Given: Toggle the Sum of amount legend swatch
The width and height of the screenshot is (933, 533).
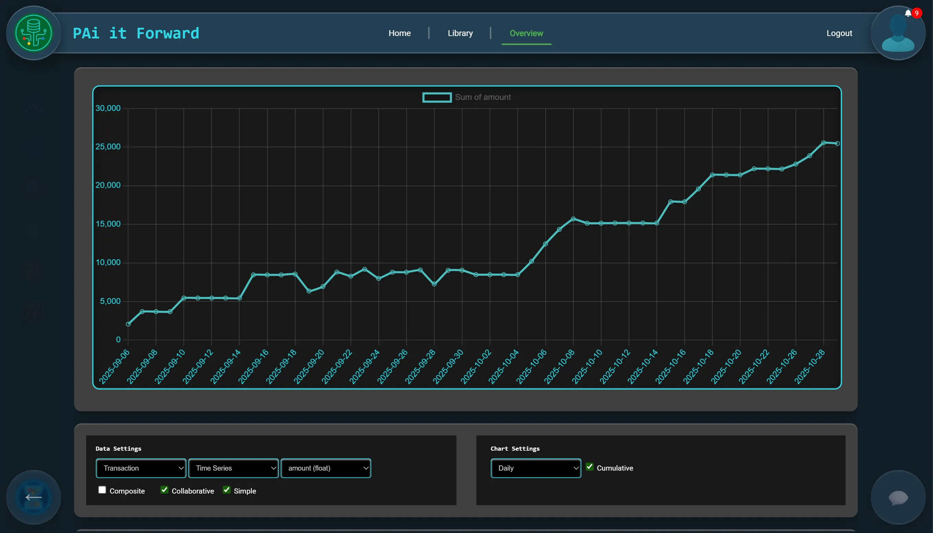Looking at the screenshot, I should [437, 97].
